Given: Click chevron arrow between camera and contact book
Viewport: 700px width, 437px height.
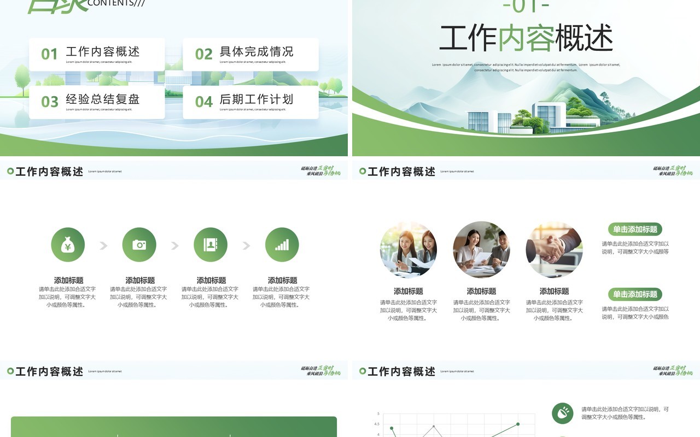Looking at the screenshot, I should point(175,245).
